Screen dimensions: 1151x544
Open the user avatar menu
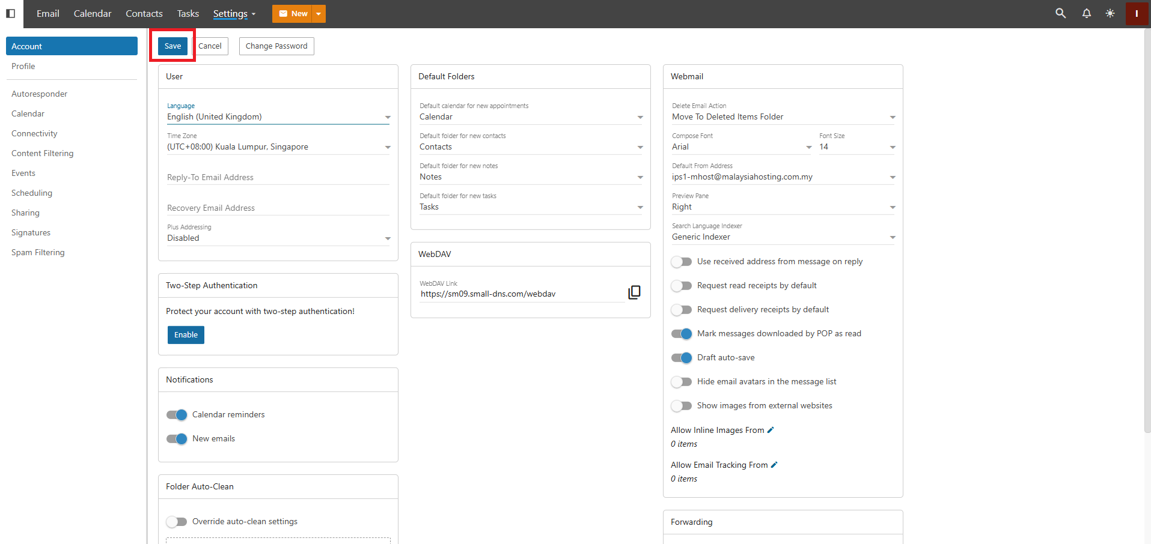[1137, 13]
